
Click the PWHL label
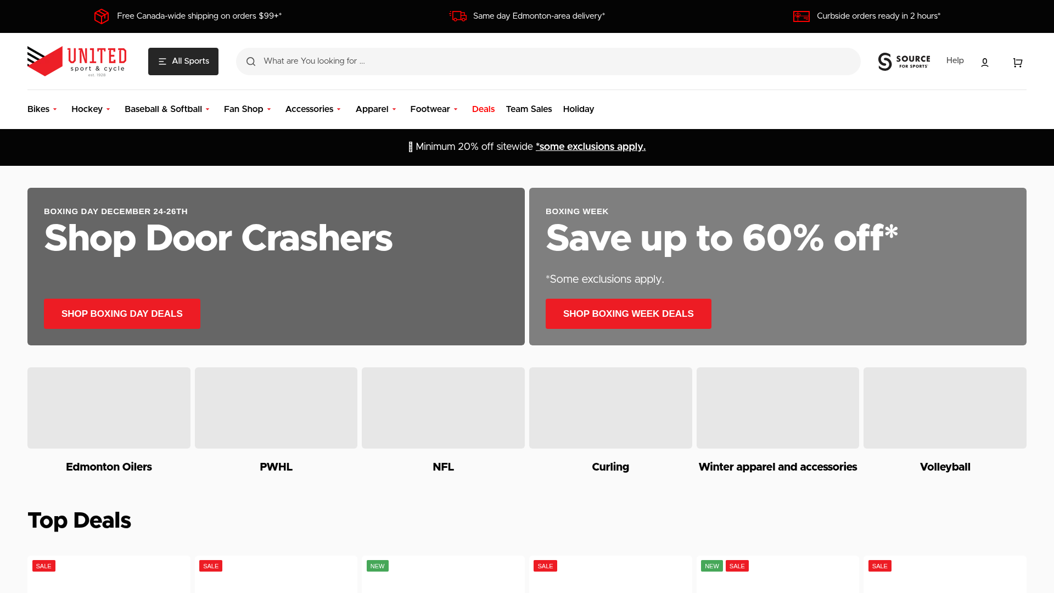coord(276,467)
